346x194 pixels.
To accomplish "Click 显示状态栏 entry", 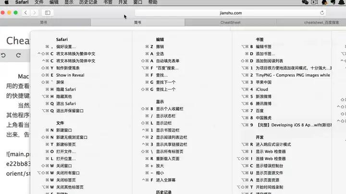I will tap(166, 116).
